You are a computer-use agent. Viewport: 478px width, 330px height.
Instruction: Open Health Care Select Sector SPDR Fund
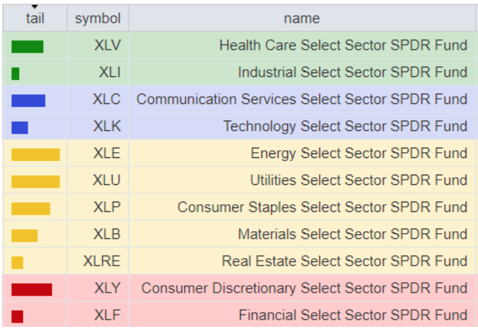point(343,46)
